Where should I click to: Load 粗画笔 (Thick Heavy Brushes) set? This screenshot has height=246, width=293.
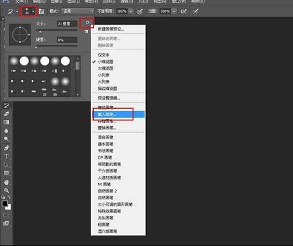pos(104,225)
